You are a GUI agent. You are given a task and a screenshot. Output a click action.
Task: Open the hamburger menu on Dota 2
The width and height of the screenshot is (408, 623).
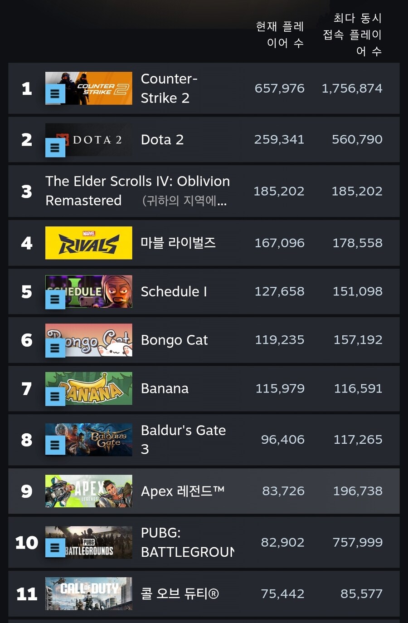click(x=55, y=147)
